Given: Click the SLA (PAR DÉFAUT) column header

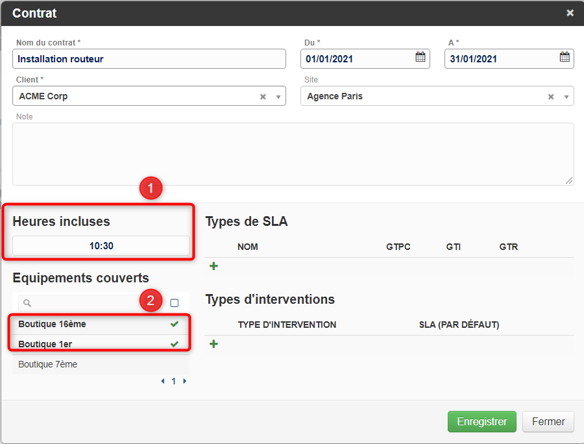Looking at the screenshot, I should [x=459, y=325].
